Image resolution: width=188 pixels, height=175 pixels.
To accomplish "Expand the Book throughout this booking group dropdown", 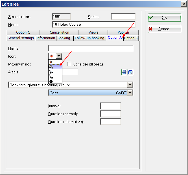I will pos(130,85).
